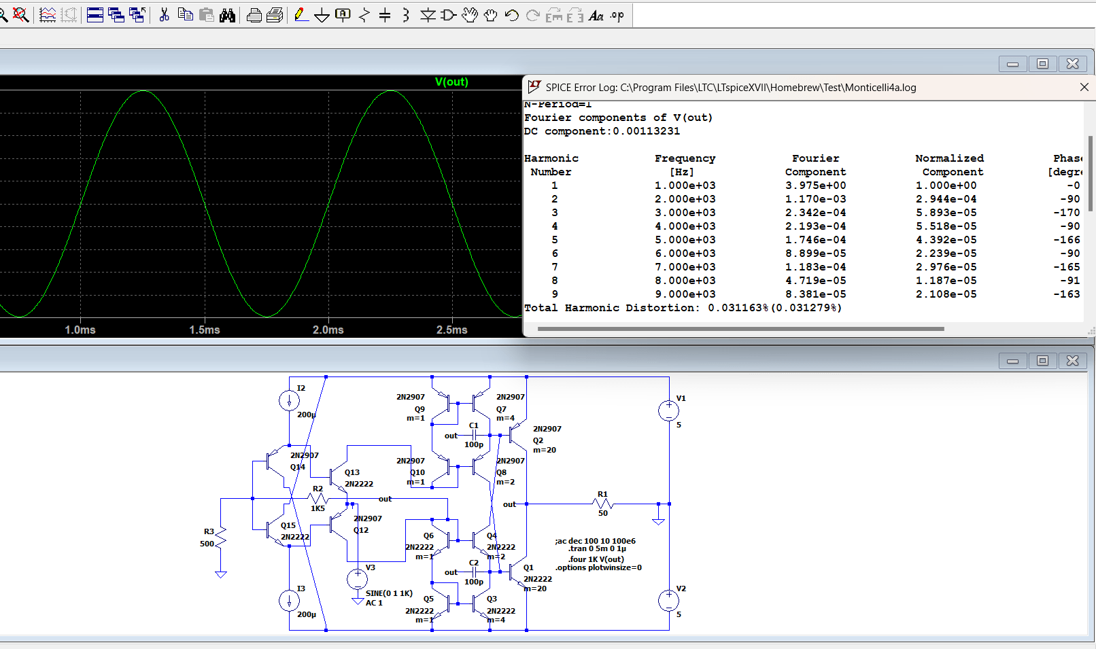Click the Print Setup icon

click(x=254, y=15)
